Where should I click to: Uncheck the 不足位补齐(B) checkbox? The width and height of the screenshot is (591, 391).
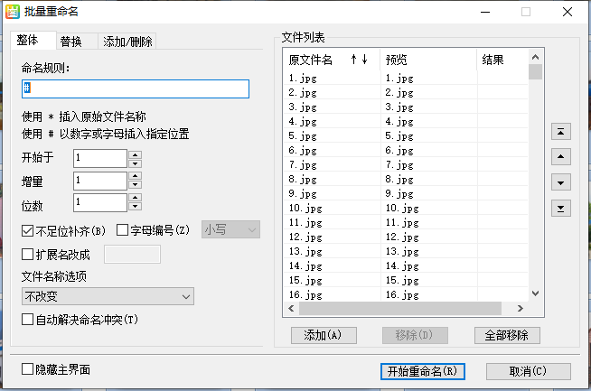click(x=27, y=230)
